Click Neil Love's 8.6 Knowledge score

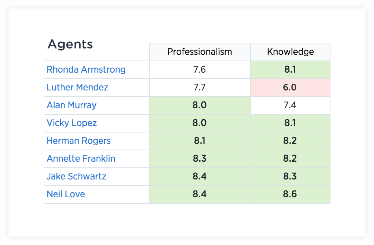click(x=290, y=194)
